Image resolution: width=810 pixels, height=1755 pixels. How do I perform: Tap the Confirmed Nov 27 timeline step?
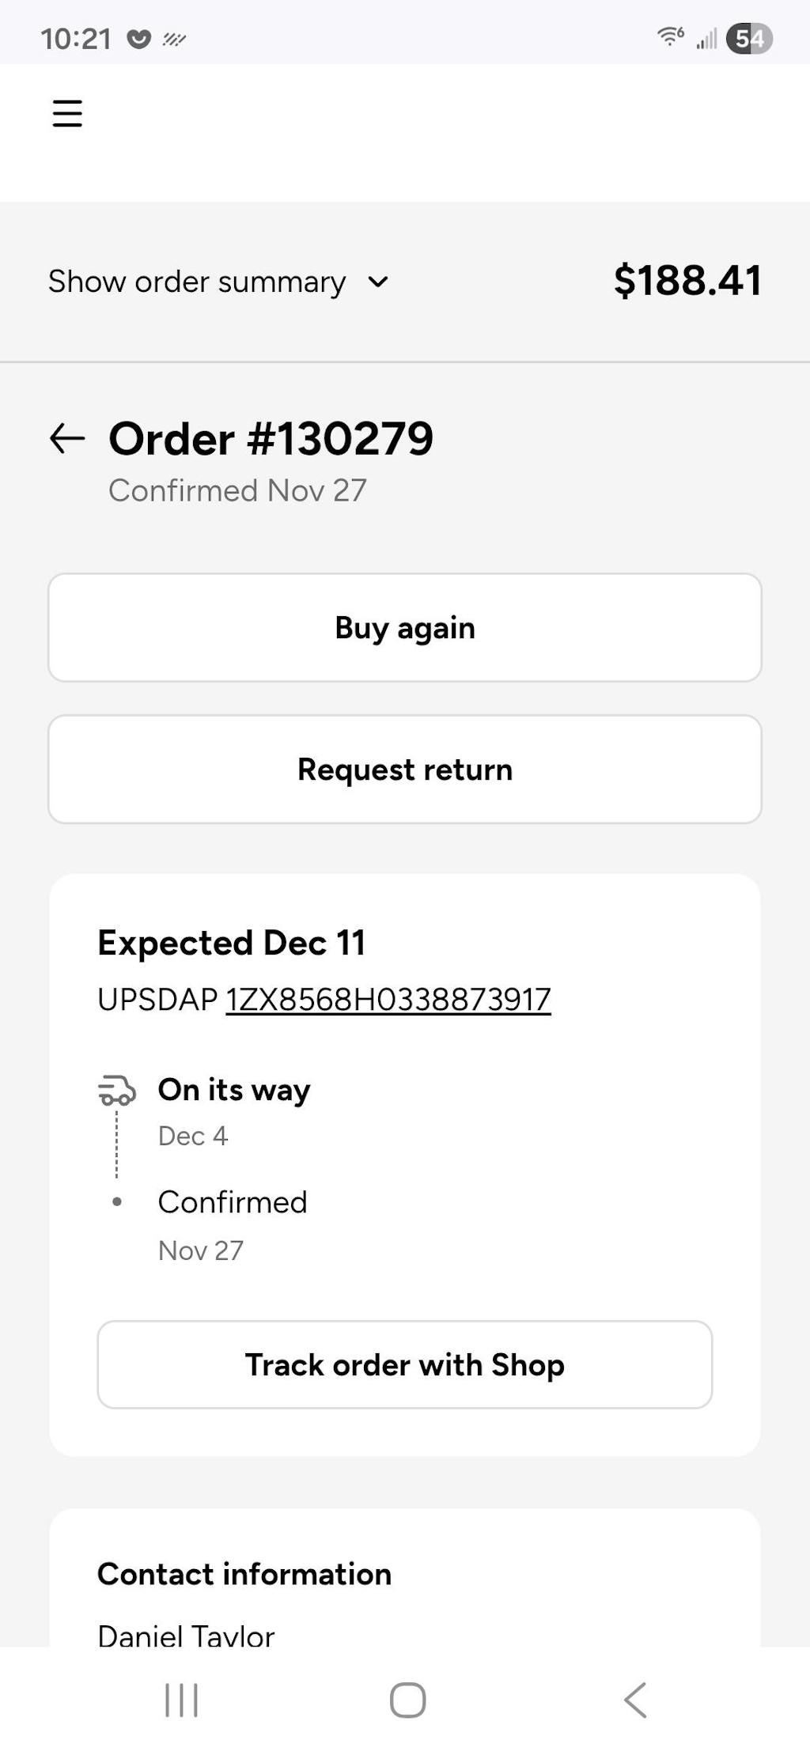232,1202
